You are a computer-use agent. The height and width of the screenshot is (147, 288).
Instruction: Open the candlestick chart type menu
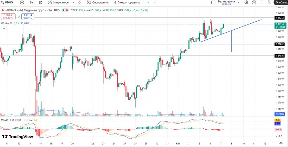point(41,2)
